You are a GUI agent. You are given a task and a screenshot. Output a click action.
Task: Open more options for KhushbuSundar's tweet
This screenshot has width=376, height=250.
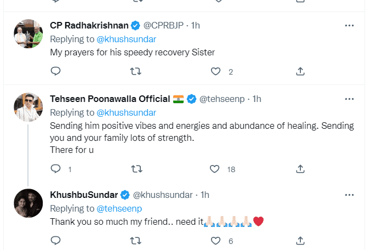[349, 195]
